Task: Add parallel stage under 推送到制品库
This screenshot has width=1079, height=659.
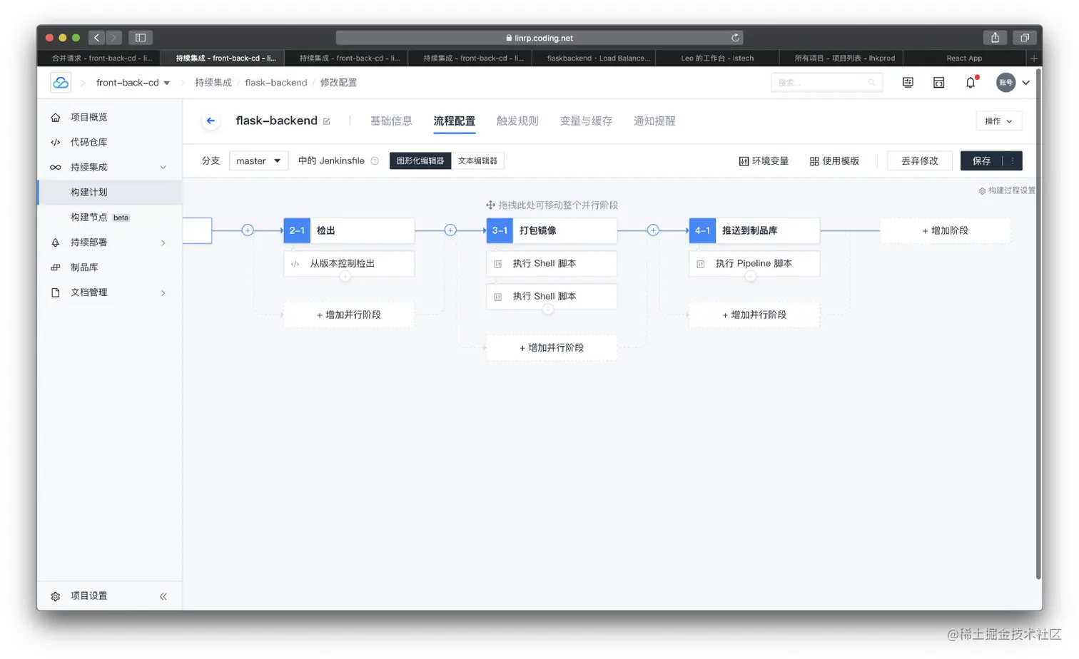Action: pos(754,315)
